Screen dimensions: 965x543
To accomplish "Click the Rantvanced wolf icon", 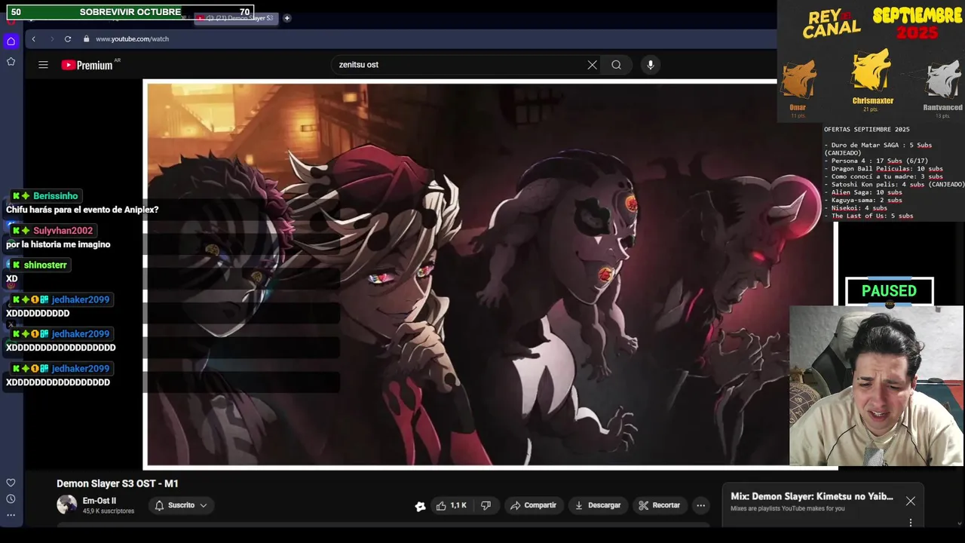I will 943,78.
